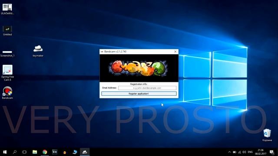The height and width of the screenshot is (156, 278).
Task: Open the clock showing 21:36
Action: (x=261, y=152)
